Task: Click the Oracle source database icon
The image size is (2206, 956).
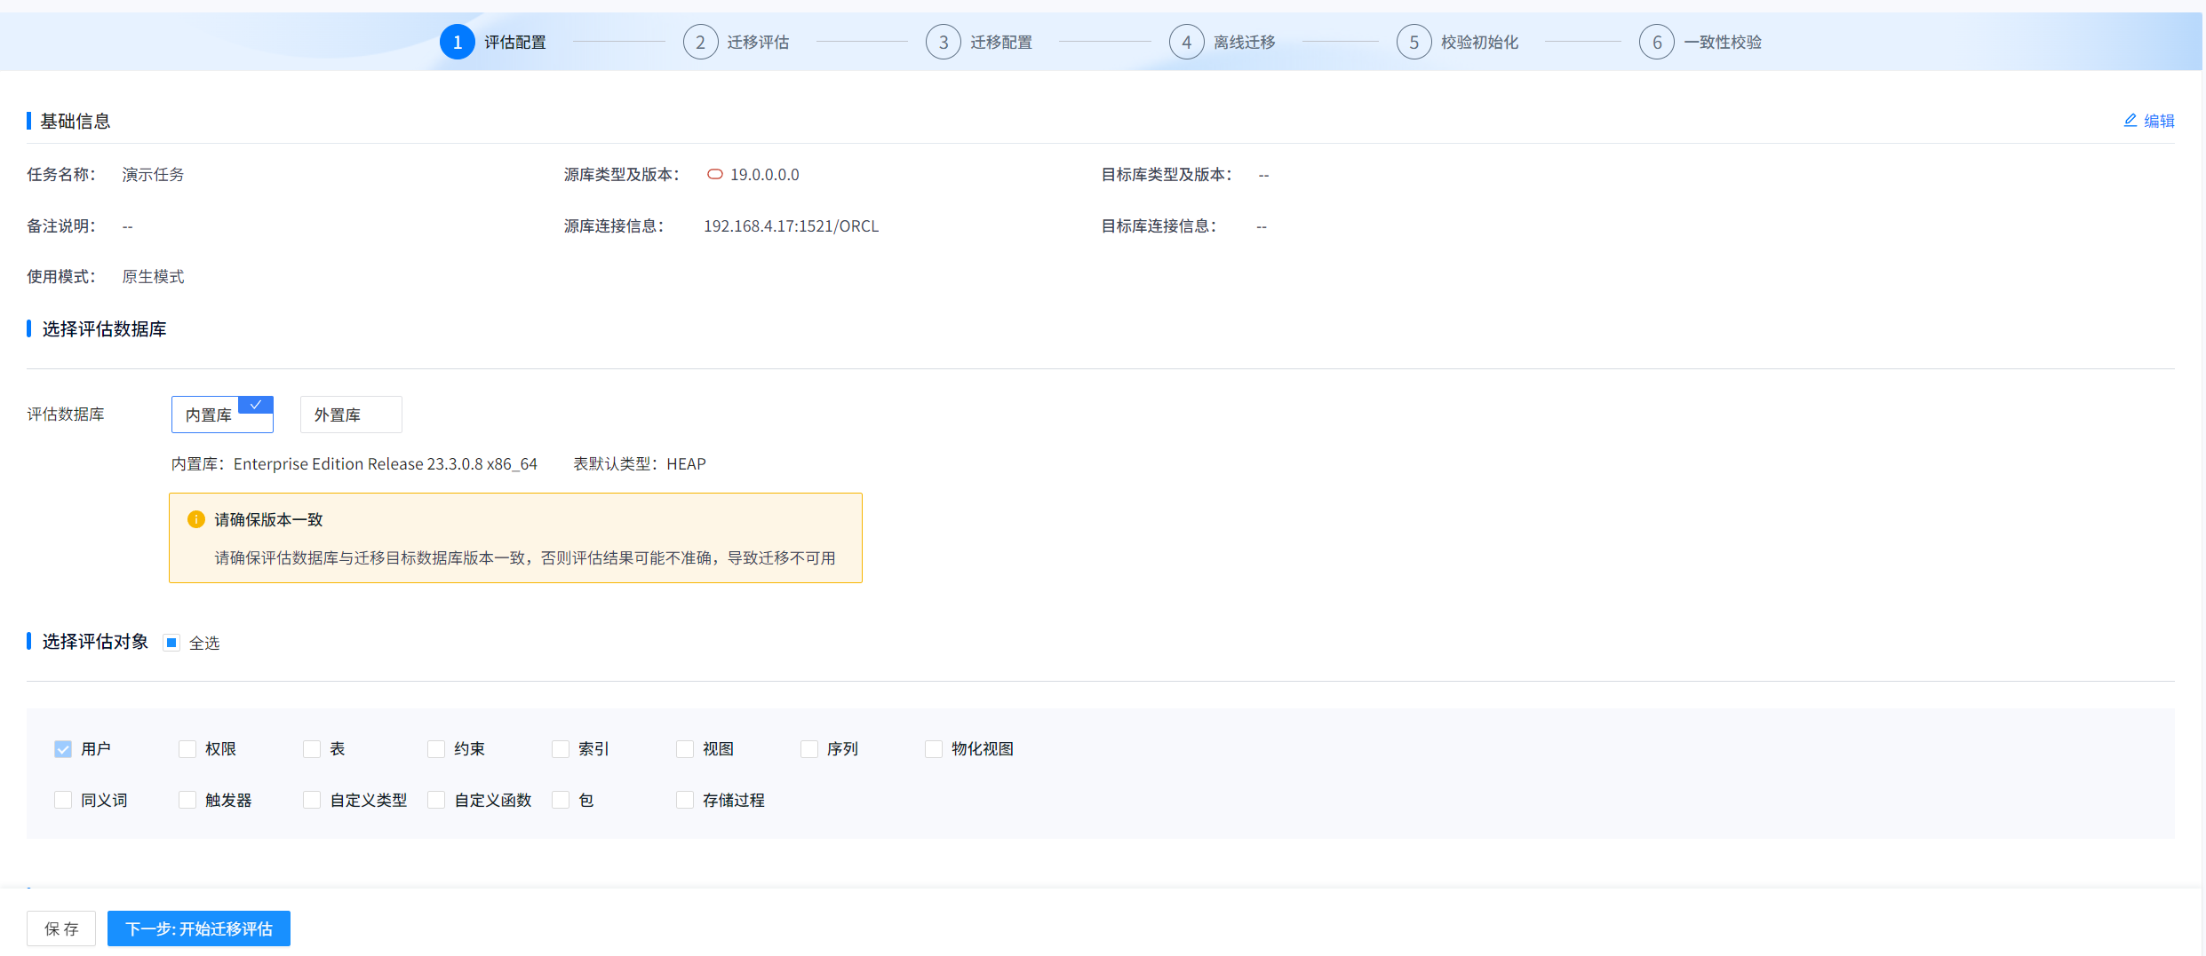Action: (x=714, y=175)
